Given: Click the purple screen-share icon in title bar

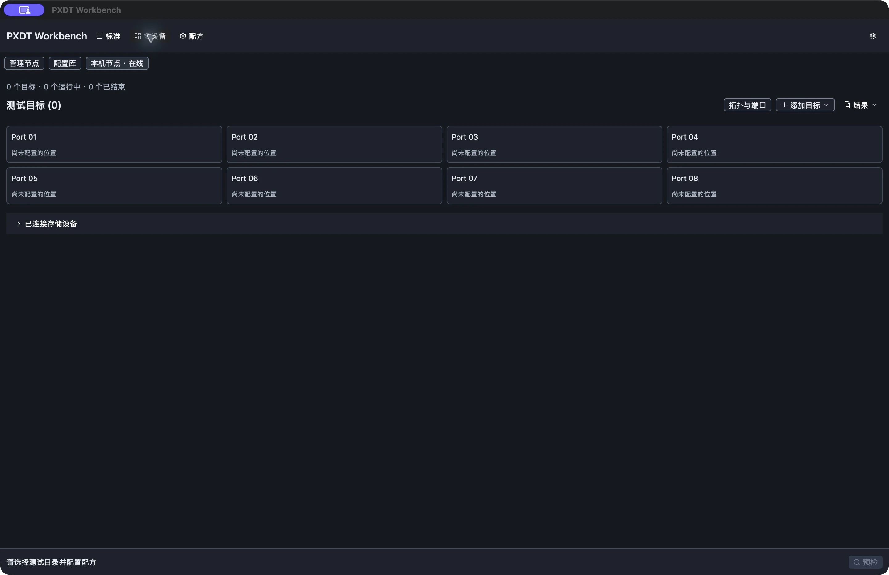Looking at the screenshot, I should click(x=24, y=10).
